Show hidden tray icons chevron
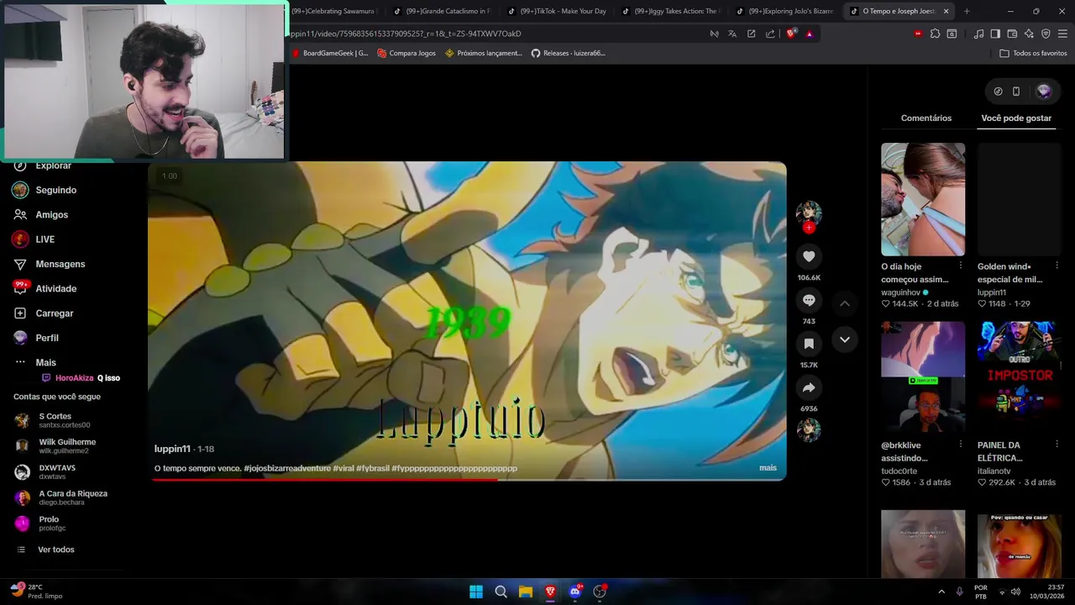The height and width of the screenshot is (605, 1075). 941,592
